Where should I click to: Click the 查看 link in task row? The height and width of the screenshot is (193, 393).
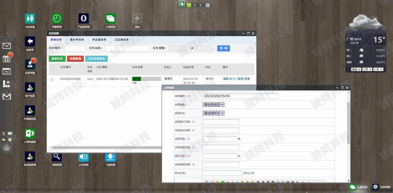point(247,79)
